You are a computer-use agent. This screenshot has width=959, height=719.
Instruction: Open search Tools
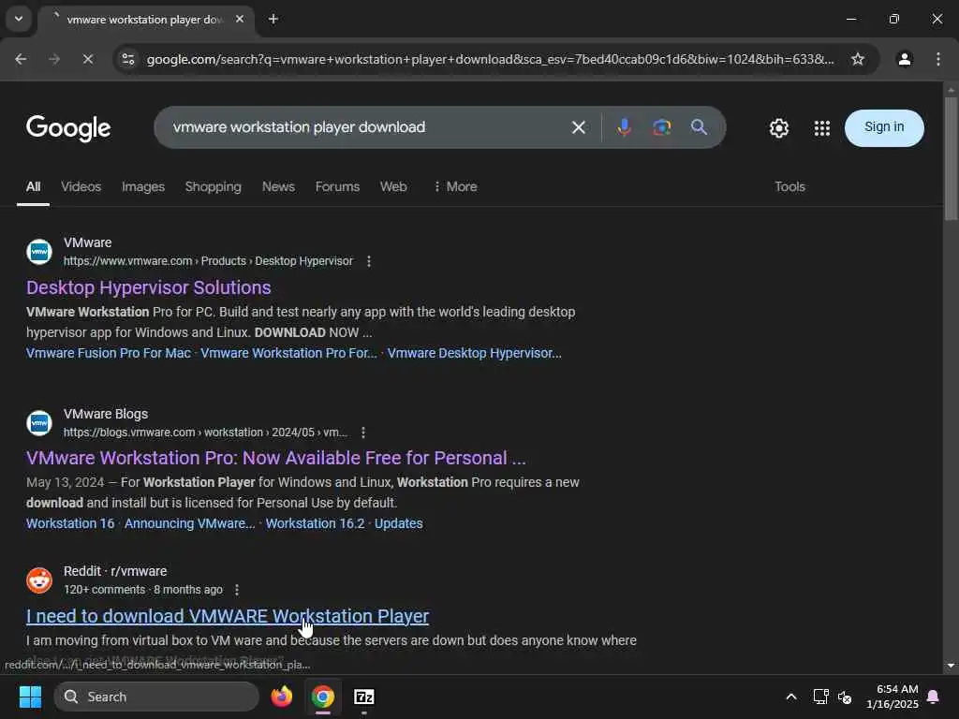pos(789,186)
